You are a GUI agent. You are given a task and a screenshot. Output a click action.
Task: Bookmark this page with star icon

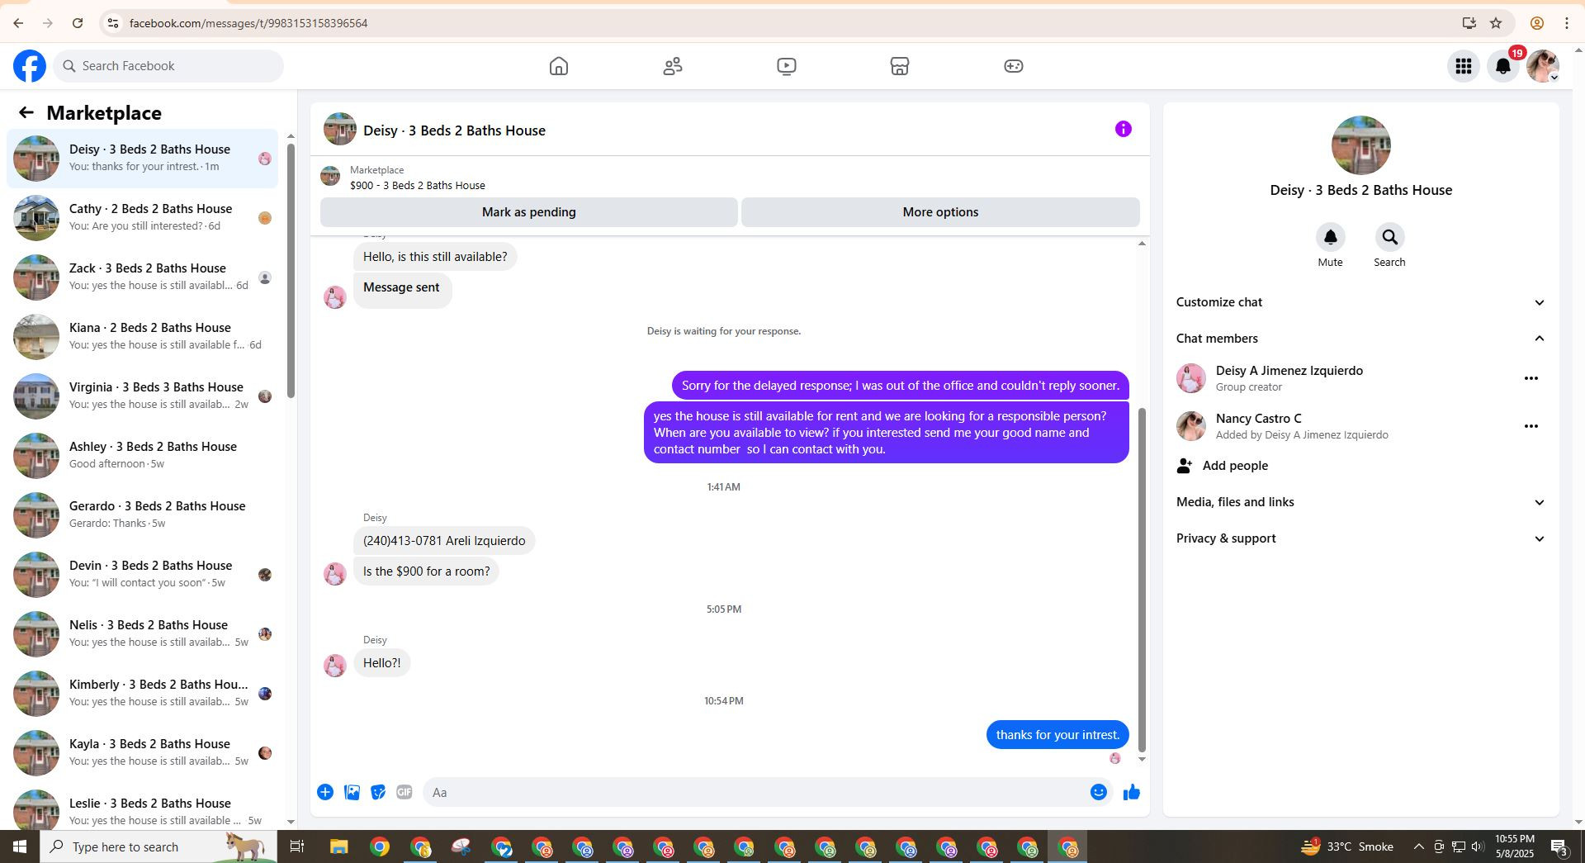(x=1496, y=23)
